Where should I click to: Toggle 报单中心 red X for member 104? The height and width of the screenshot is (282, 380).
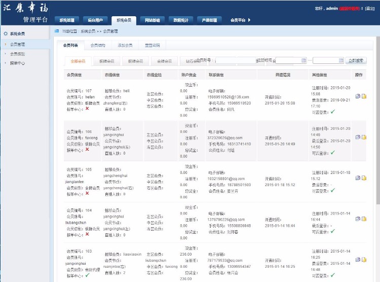pos(87,234)
